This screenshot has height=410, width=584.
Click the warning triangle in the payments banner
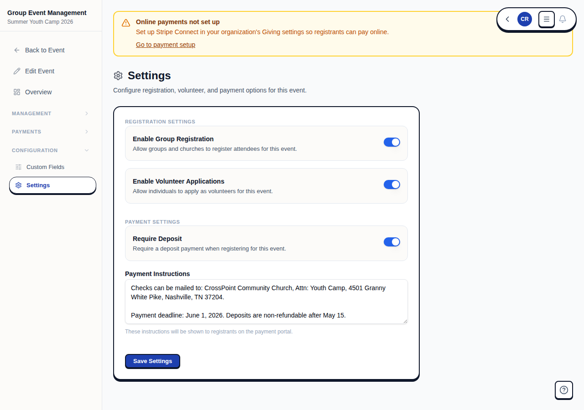pyautogui.click(x=126, y=23)
